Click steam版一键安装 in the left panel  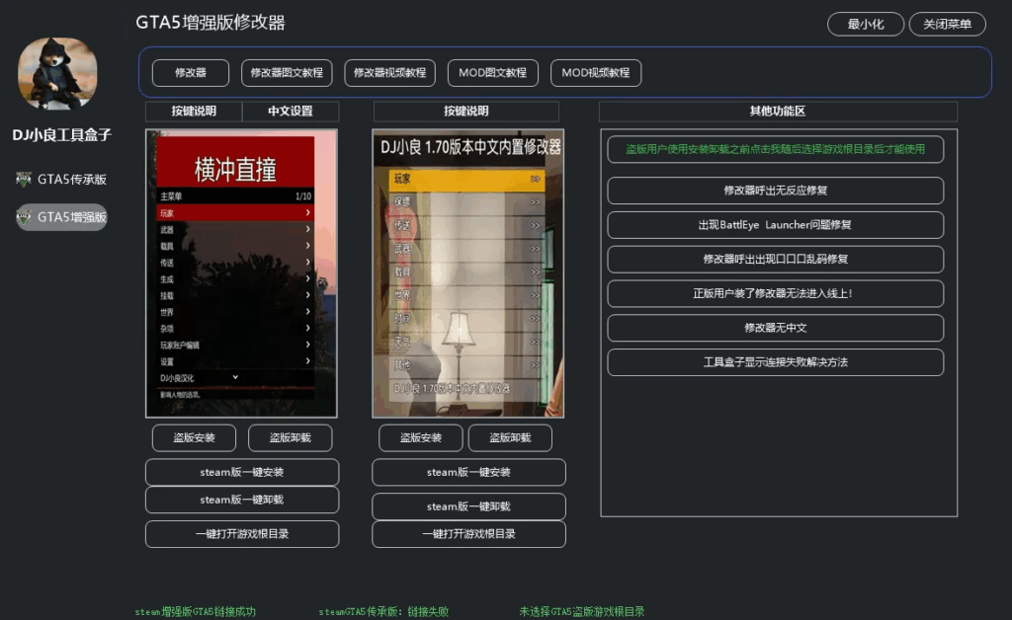tap(241, 472)
